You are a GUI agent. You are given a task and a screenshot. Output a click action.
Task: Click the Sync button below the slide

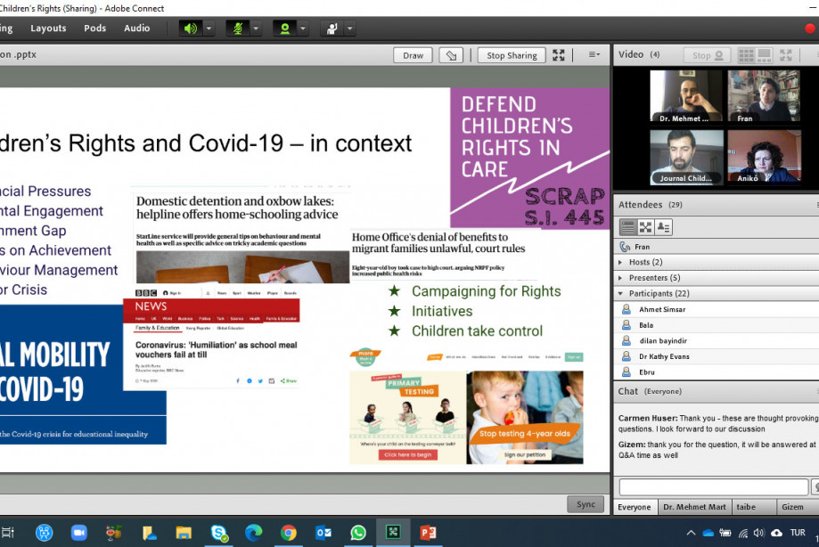586,503
